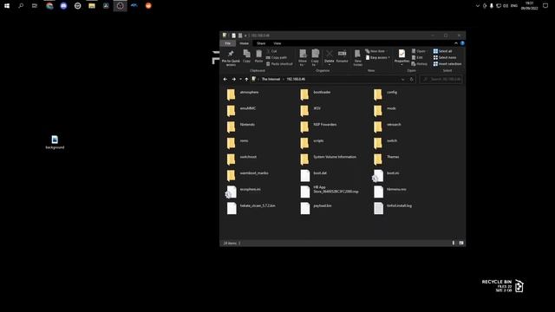Open the recent locations dropdown arrow
This screenshot has height=312, width=555.
point(240,79)
